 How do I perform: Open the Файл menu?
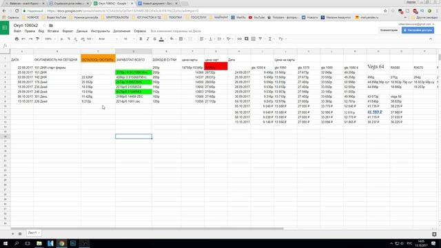click(17, 31)
